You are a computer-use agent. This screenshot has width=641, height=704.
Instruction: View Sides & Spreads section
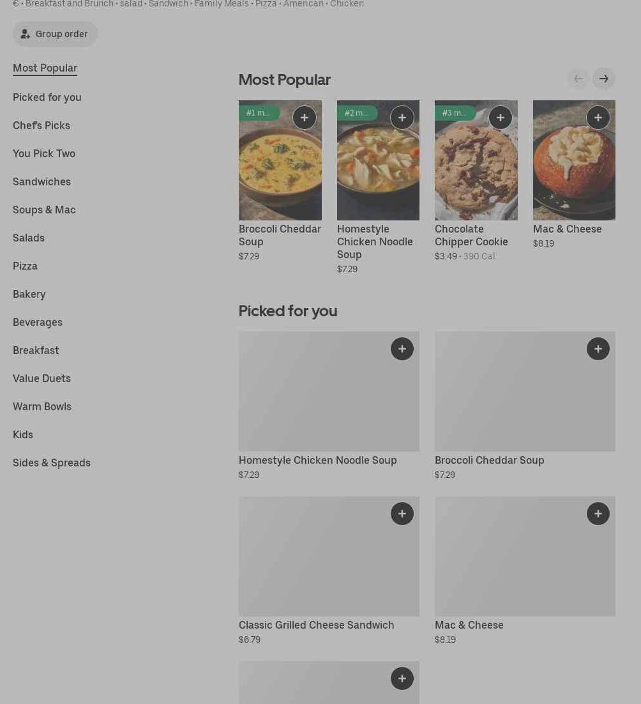pyautogui.click(x=52, y=463)
